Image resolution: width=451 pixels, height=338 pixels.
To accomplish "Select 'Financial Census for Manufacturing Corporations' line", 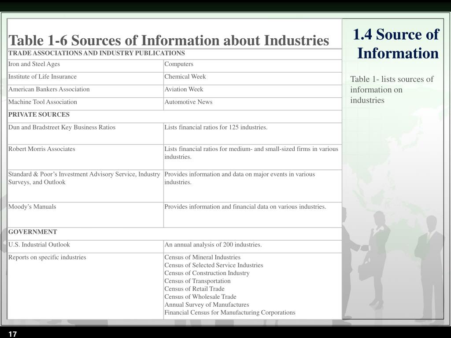I will tap(230, 312).
